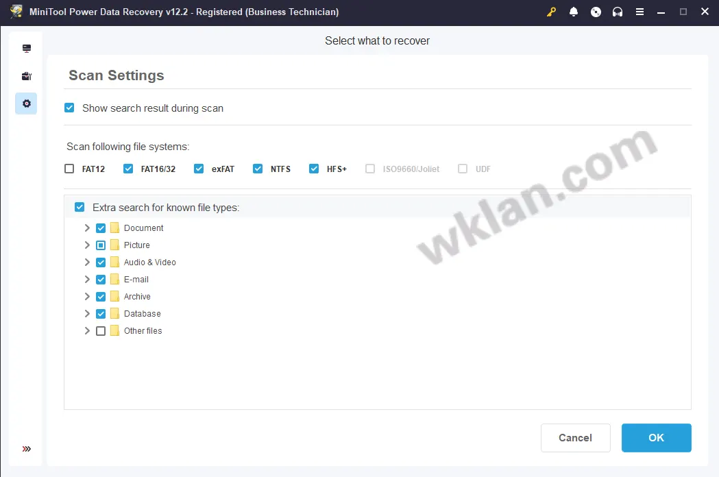The image size is (719, 477).
Task: Uncheck the Audio & Video checkbox
Action: [x=101, y=262]
